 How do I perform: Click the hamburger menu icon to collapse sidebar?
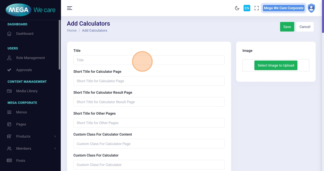coord(69,8)
